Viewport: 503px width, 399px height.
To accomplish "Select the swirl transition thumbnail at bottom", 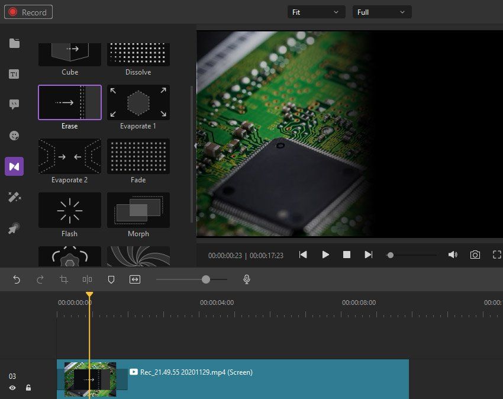I will tap(138, 256).
